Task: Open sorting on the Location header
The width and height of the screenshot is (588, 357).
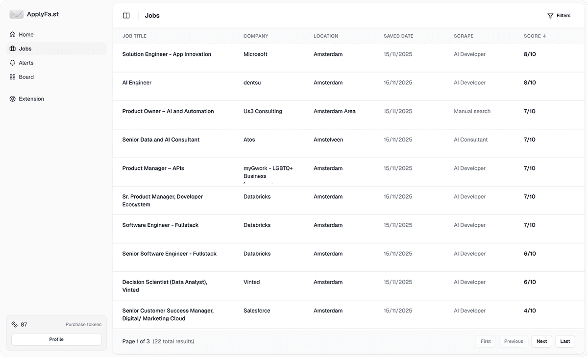Action: (325, 36)
